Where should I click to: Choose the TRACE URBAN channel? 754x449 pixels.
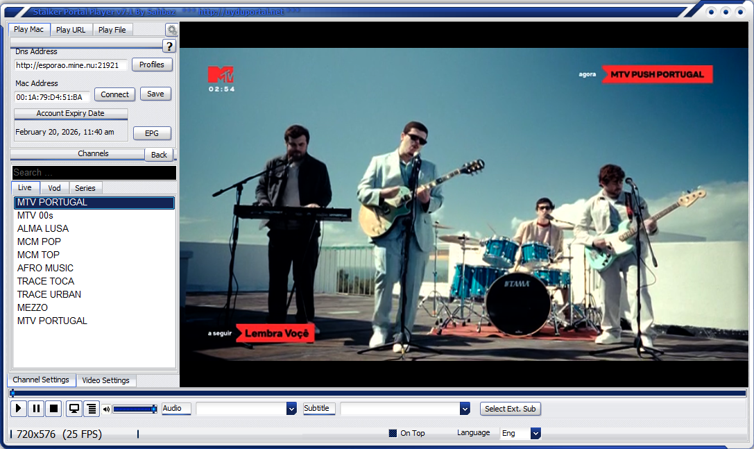94,294
